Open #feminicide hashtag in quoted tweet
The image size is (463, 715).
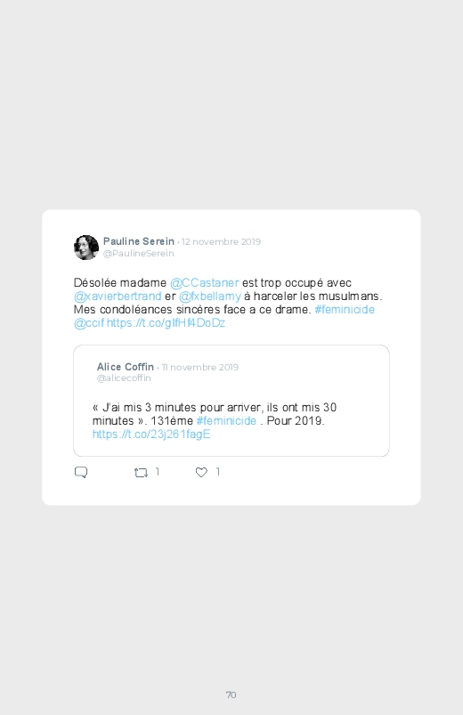click(226, 420)
